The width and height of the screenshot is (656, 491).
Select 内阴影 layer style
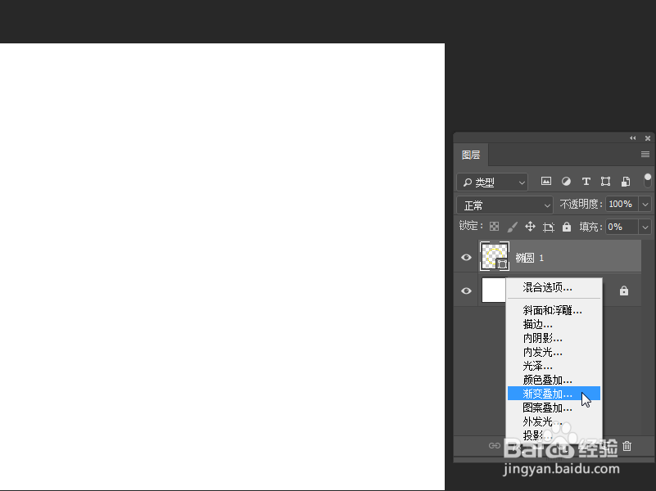pyautogui.click(x=554, y=338)
